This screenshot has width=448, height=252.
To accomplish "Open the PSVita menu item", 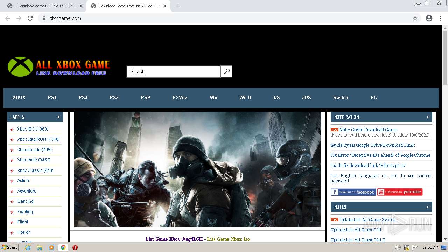I will click(180, 97).
